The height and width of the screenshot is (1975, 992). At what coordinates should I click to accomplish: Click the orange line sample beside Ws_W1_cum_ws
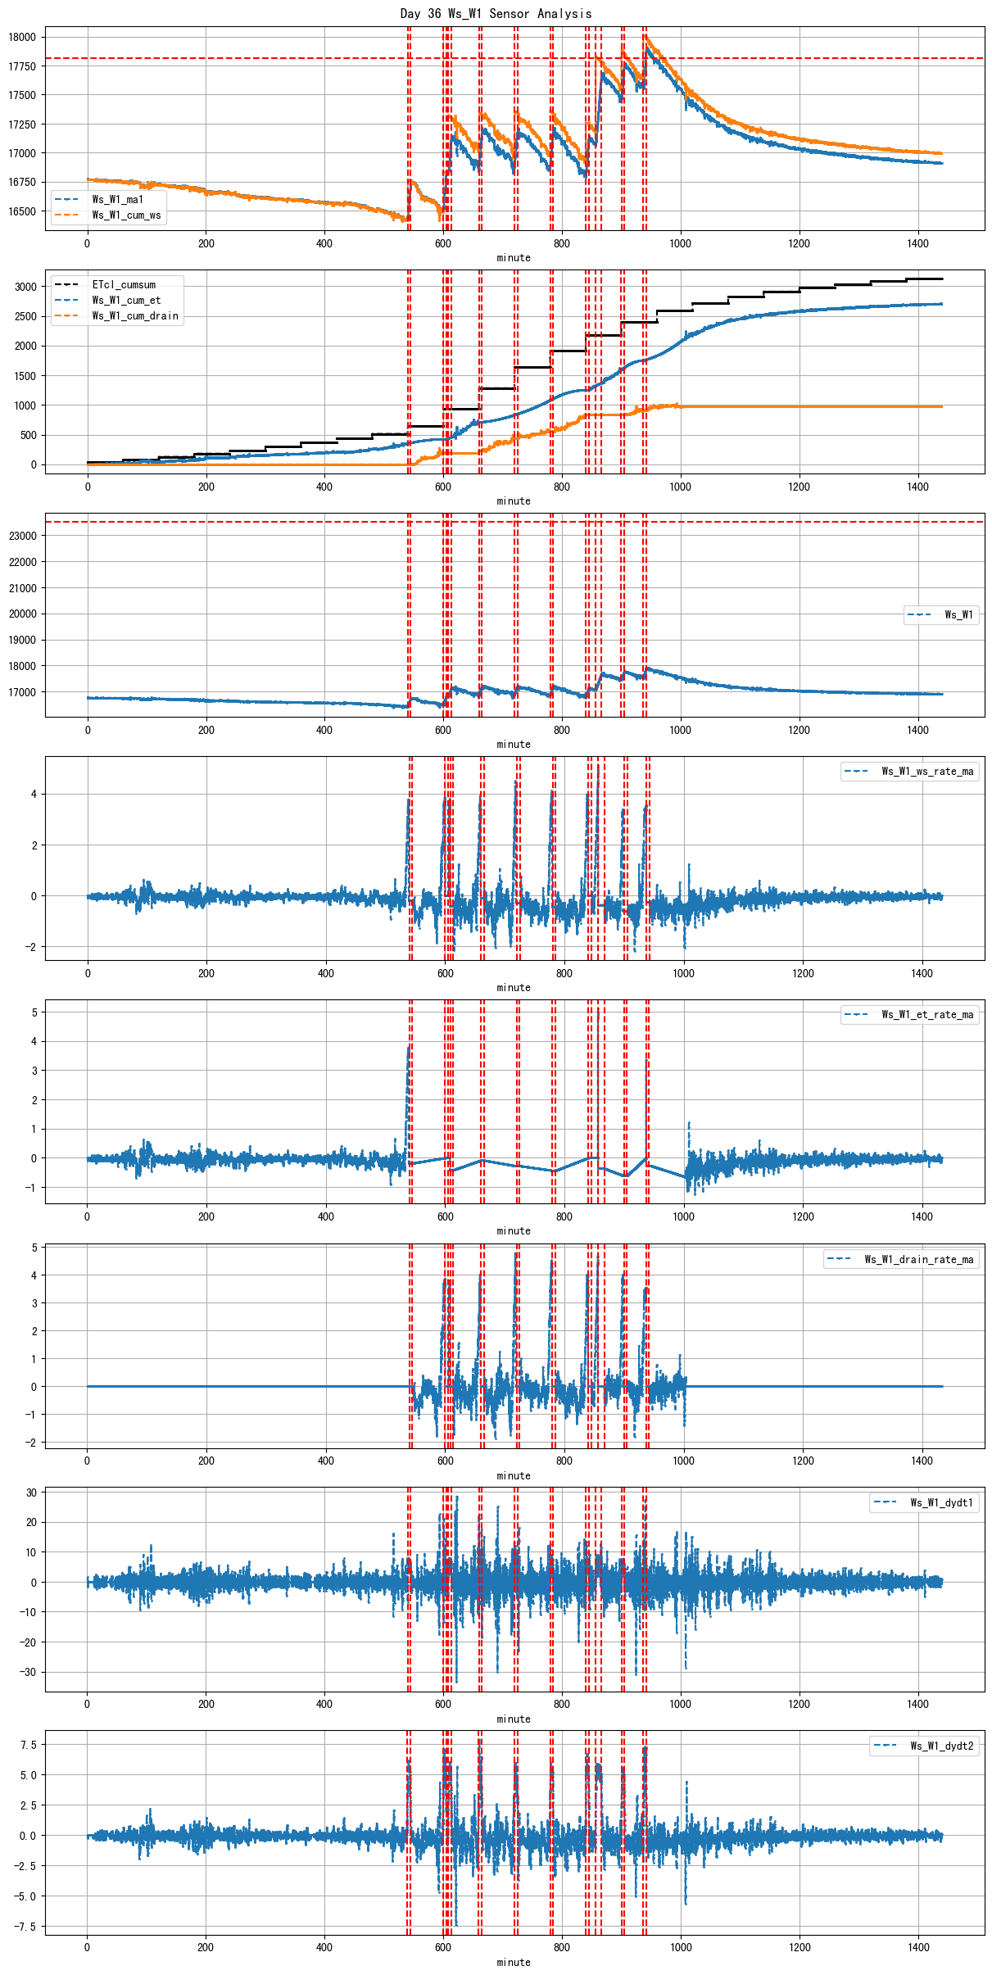[66, 215]
